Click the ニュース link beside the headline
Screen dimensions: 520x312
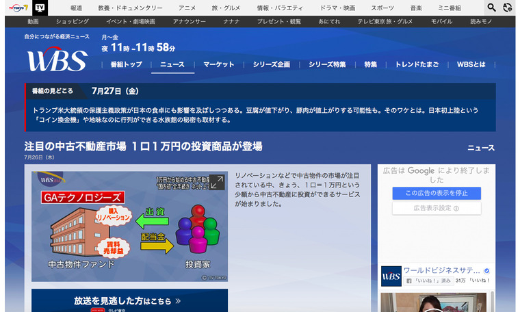point(480,148)
